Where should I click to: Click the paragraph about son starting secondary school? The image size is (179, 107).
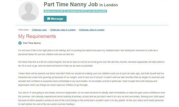coord(92,98)
